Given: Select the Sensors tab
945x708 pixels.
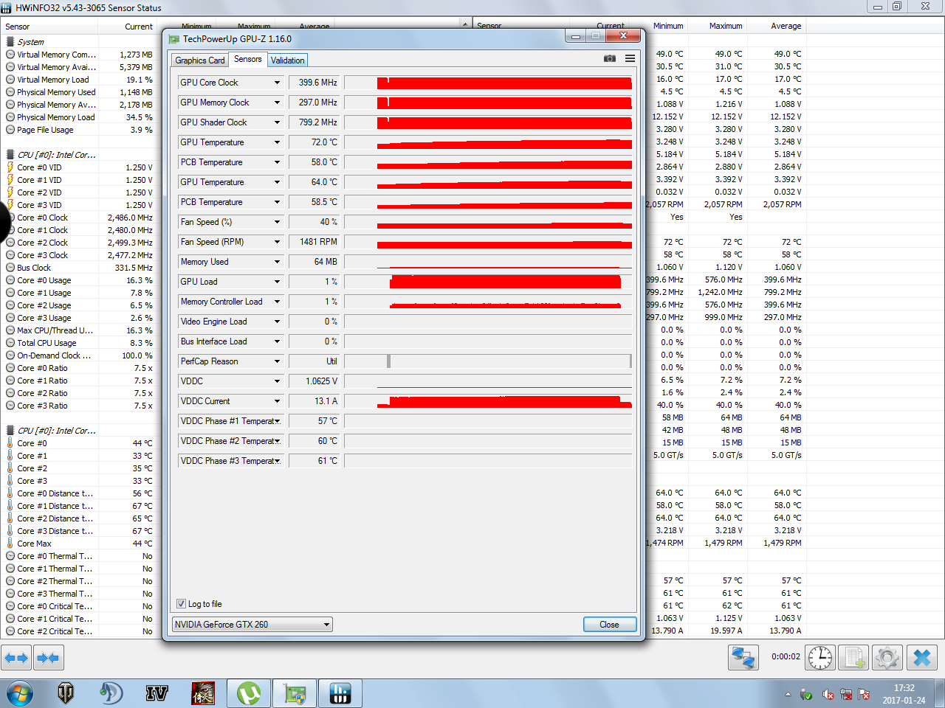Looking at the screenshot, I should tap(248, 59).
